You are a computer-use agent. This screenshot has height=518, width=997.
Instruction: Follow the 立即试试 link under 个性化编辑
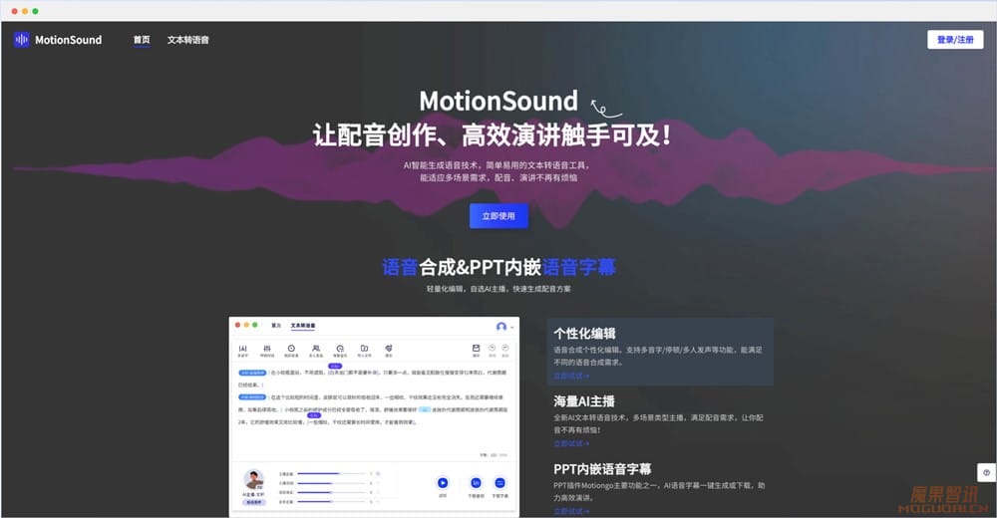571,376
